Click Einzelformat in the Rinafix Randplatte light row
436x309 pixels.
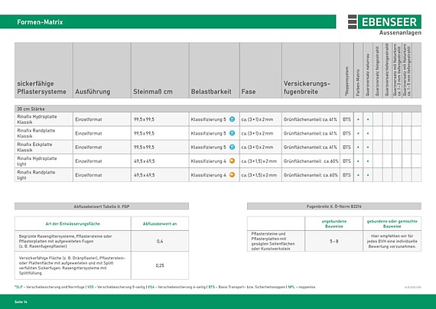pos(89,175)
